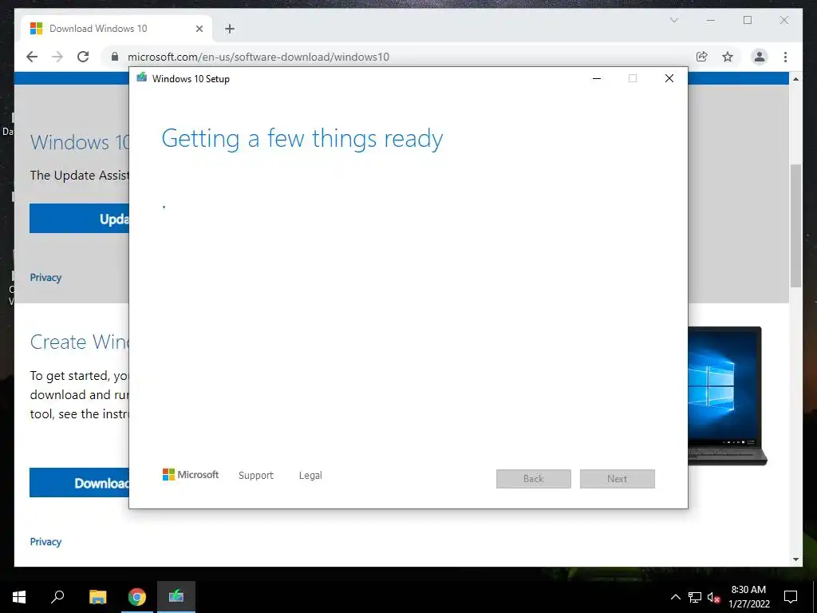This screenshot has width=817, height=613.
Task: Open Support link in Setup dialog
Action: (256, 476)
